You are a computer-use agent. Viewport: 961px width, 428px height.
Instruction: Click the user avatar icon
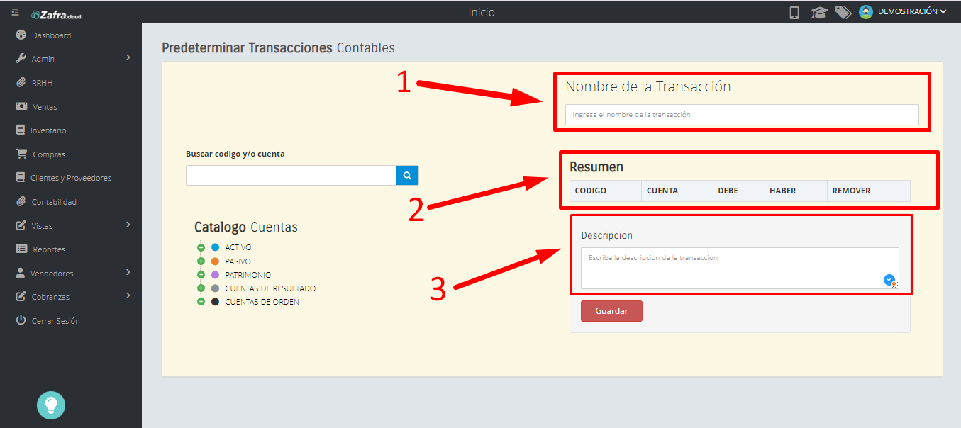click(x=865, y=12)
